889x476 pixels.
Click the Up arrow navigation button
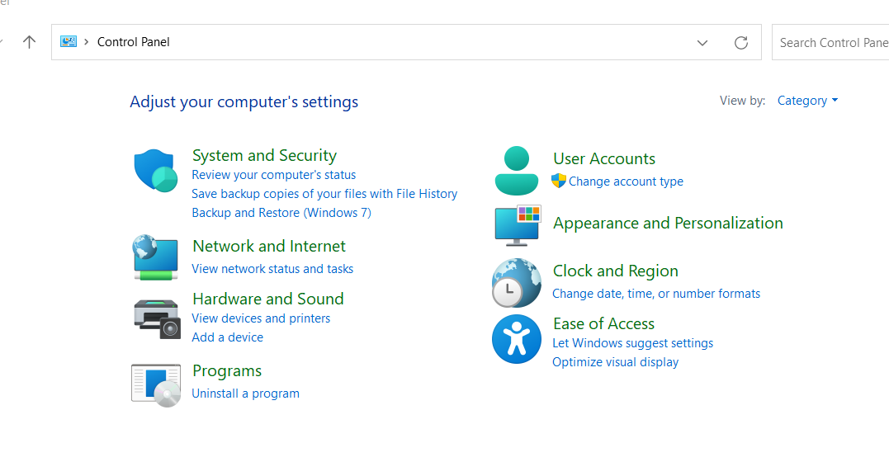(30, 42)
